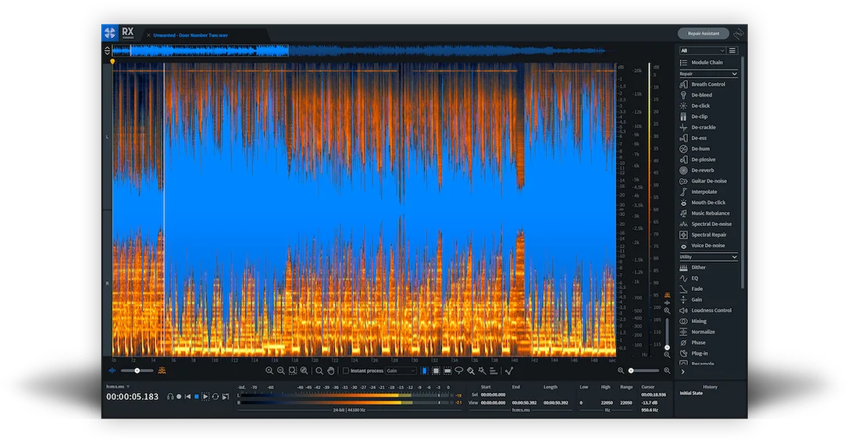Enable the Instant process checkbox
This screenshot has width=848, height=443.
coord(346,370)
